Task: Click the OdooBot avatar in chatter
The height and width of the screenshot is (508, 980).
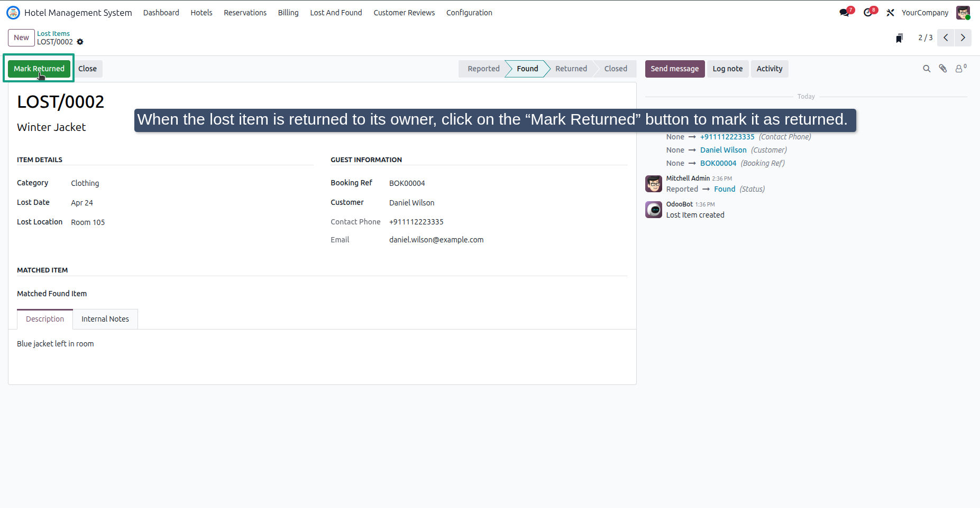Action: click(x=654, y=210)
